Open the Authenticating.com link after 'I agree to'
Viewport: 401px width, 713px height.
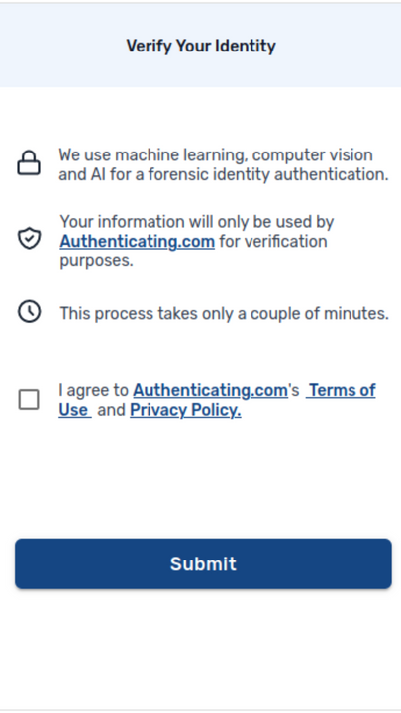210,390
